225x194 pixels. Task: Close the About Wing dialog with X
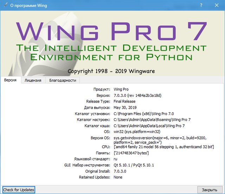point(217,6)
